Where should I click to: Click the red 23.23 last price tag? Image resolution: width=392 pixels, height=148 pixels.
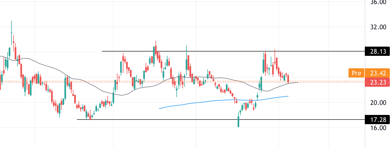[x=377, y=82]
